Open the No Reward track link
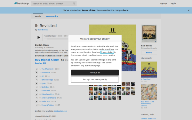Viewport: 192px width, 120px height. [46, 73]
